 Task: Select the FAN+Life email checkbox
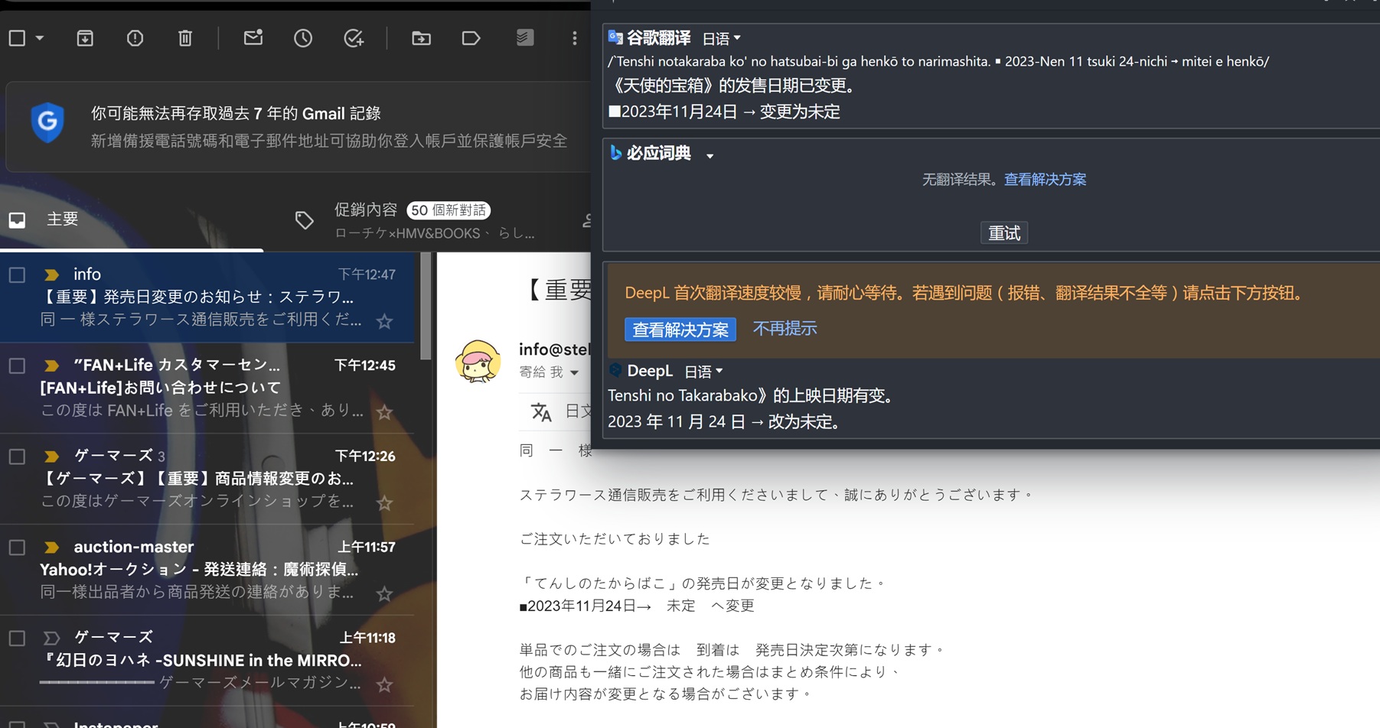tap(17, 366)
